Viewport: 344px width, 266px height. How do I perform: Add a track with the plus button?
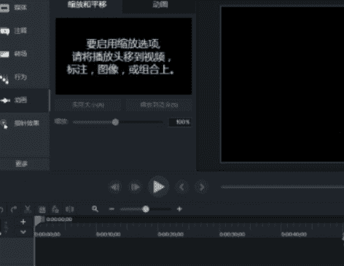click(x=23, y=222)
